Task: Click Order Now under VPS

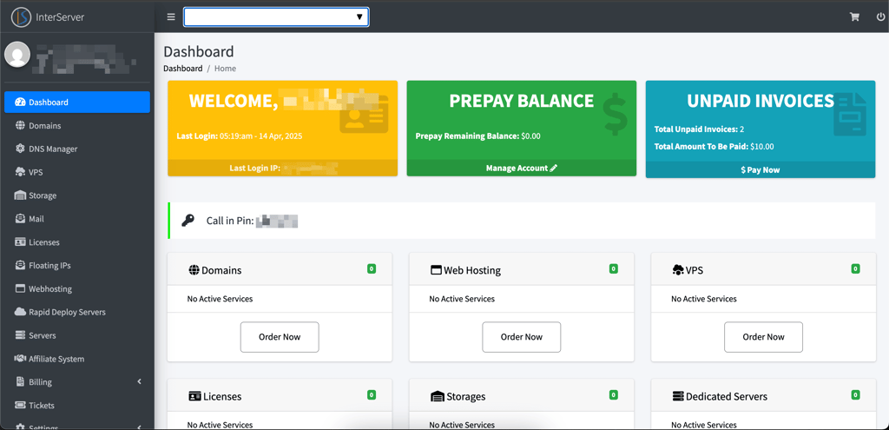Action: (x=763, y=337)
